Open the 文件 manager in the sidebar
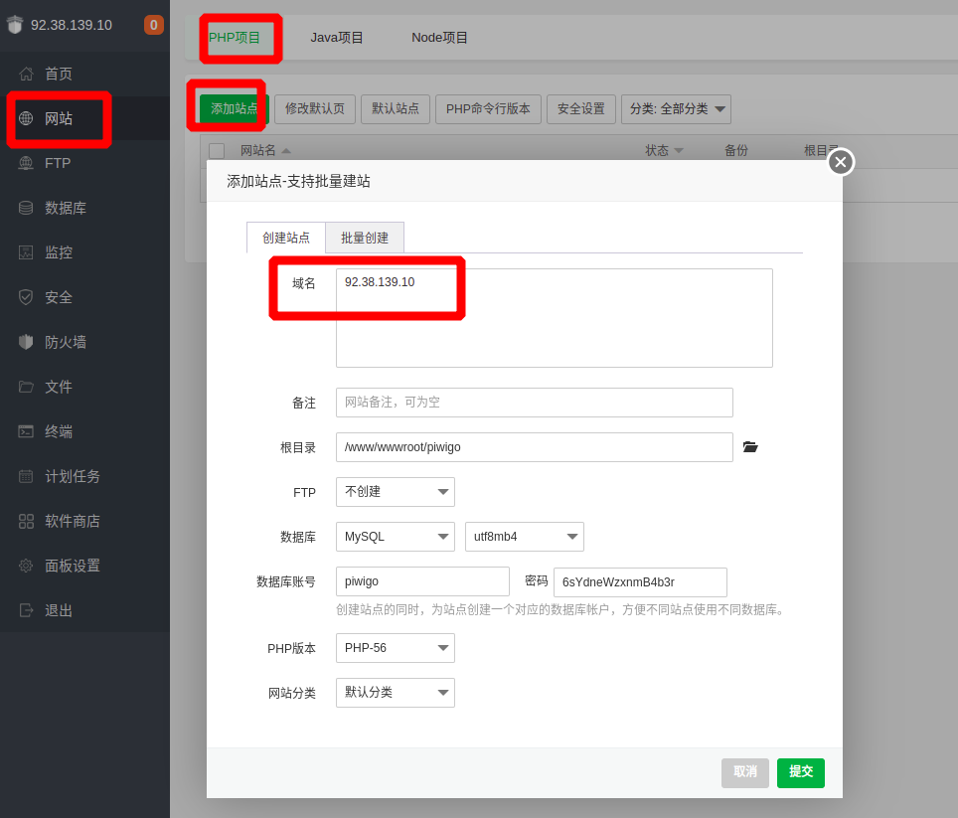Viewport: 958px width, 818px height. (59, 387)
